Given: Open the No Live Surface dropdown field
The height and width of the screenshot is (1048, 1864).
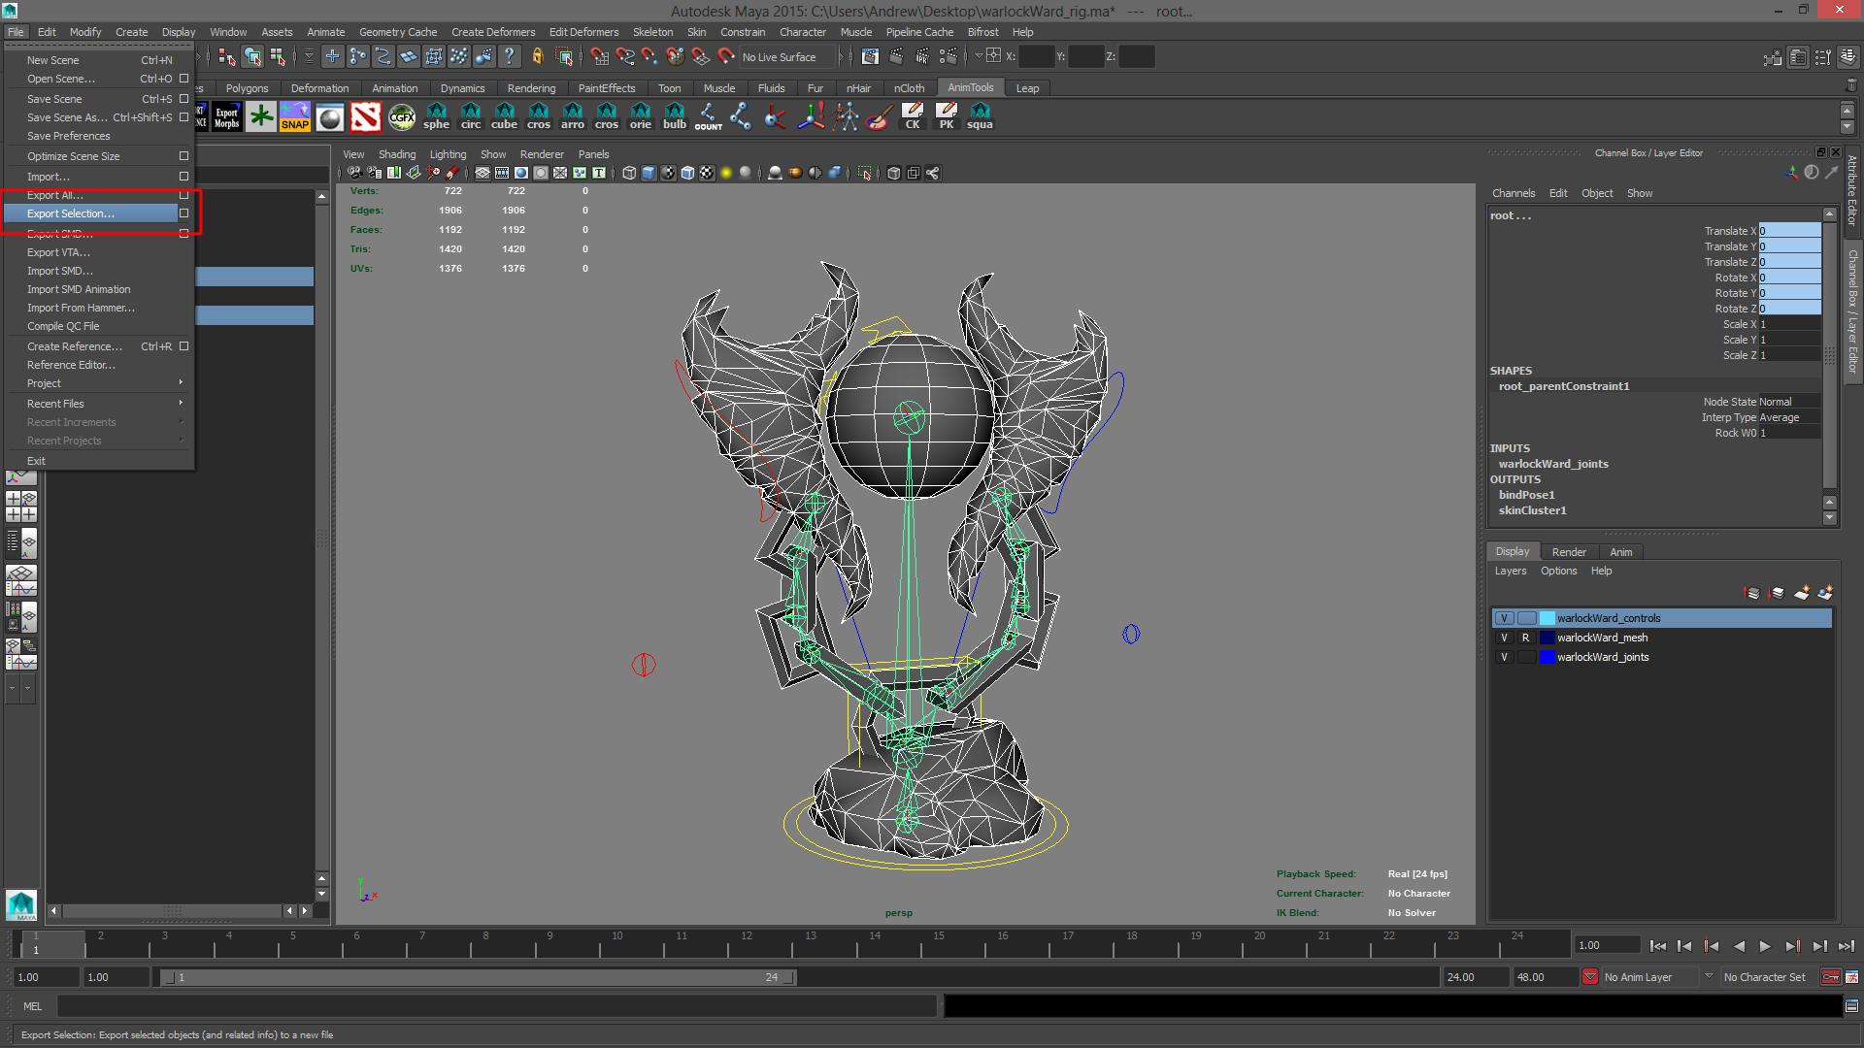Looking at the screenshot, I should click(x=786, y=57).
